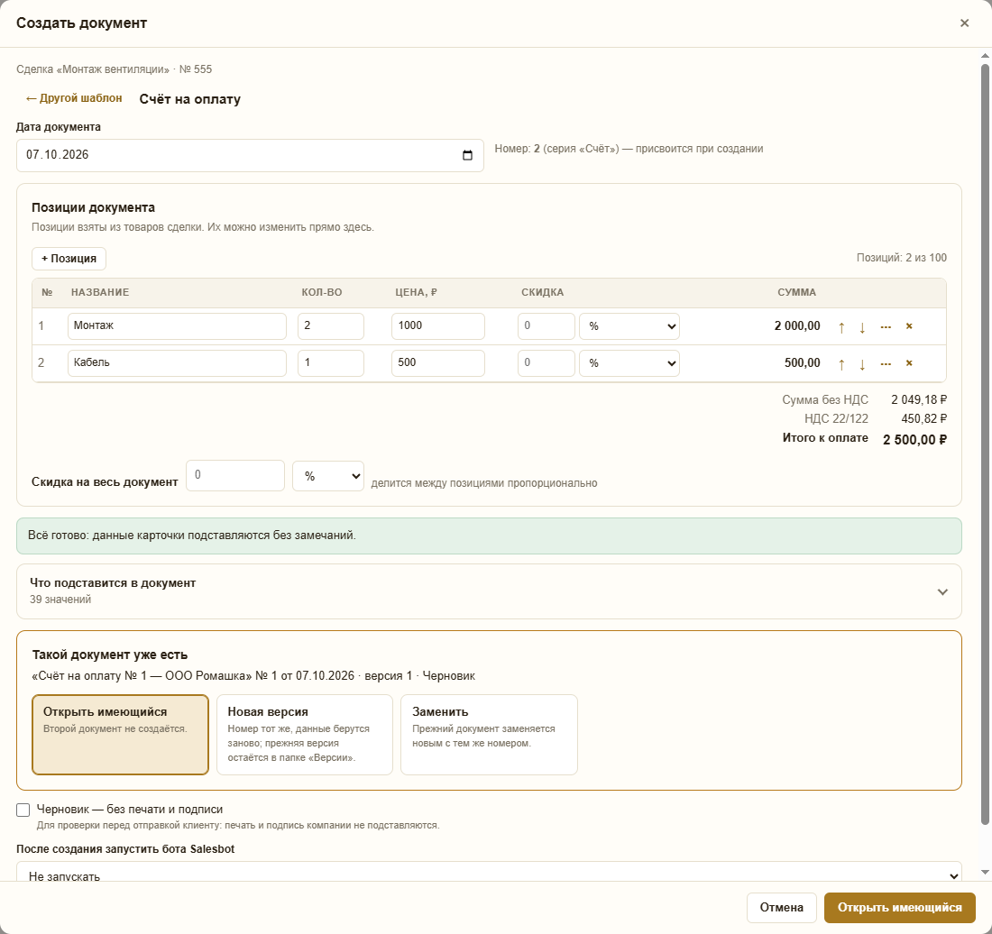Add a row with + Позиция button
This screenshot has height=934, width=992.
[69, 259]
